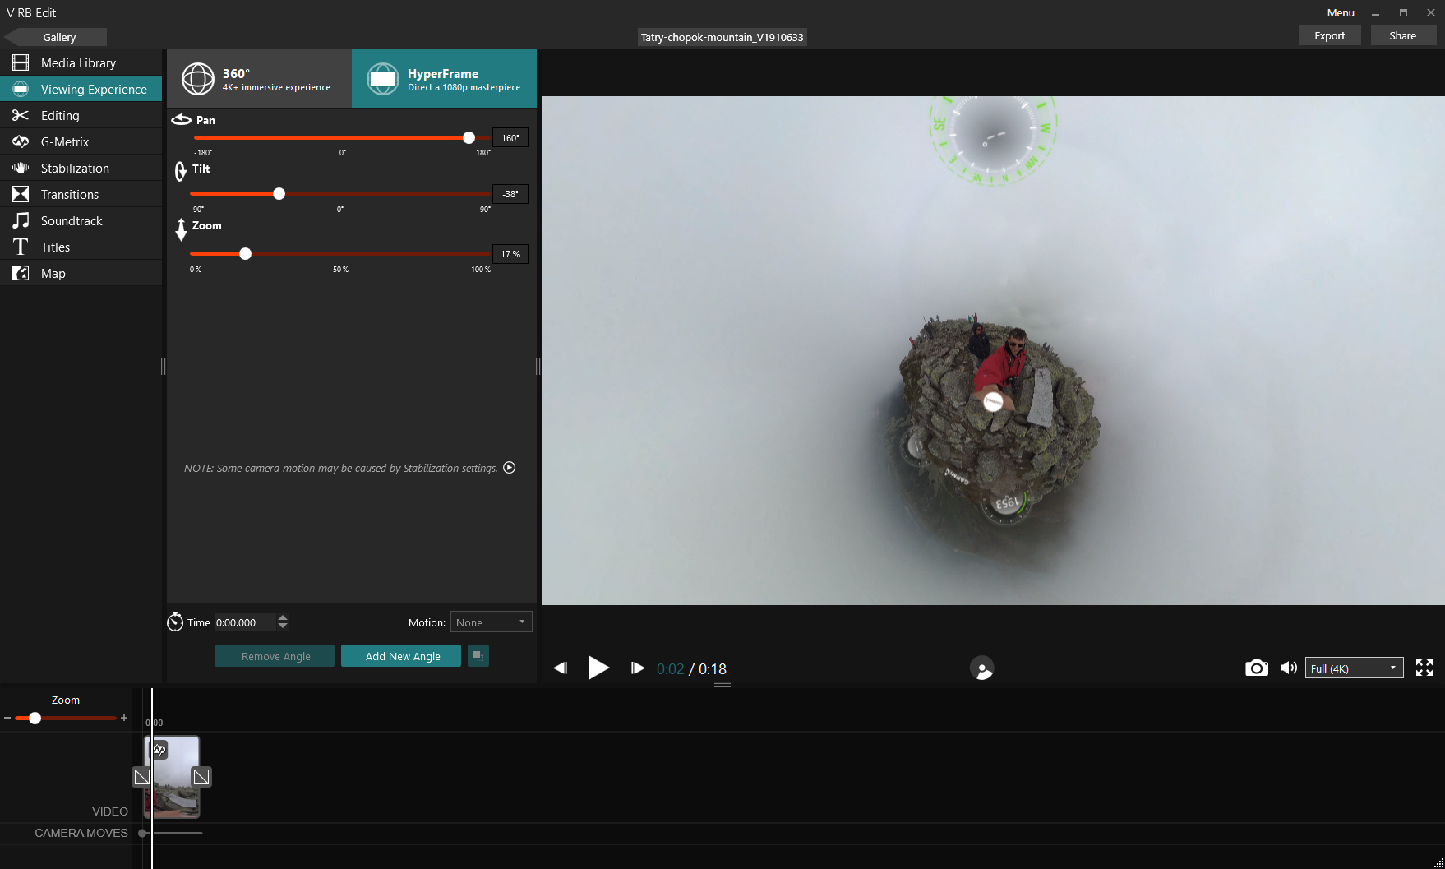Expand the Full (4K) resolution dropdown
Screen dimensions: 1445x869
(x=1354, y=668)
